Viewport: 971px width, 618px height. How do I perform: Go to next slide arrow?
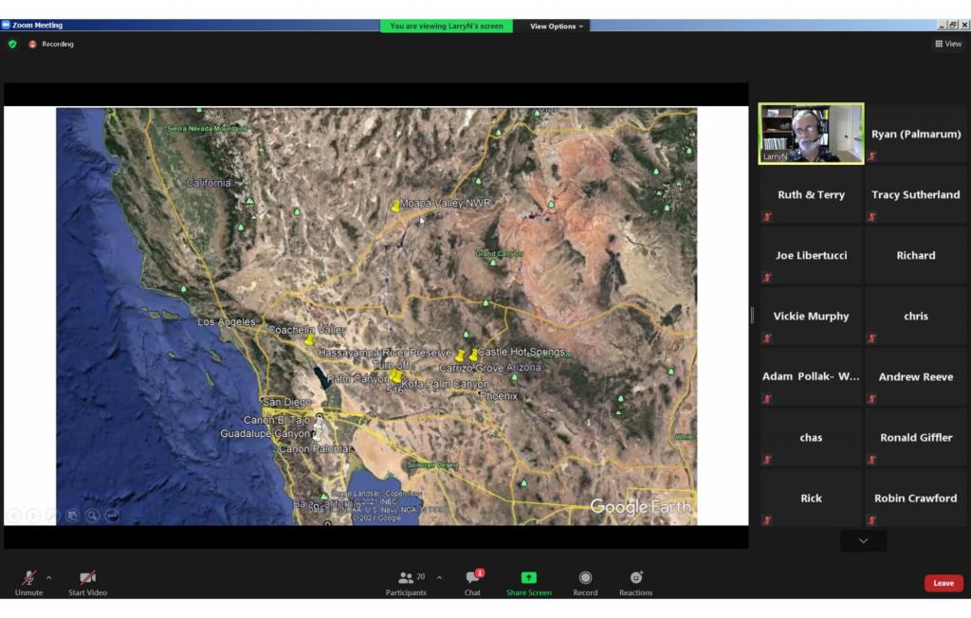(33, 516)
